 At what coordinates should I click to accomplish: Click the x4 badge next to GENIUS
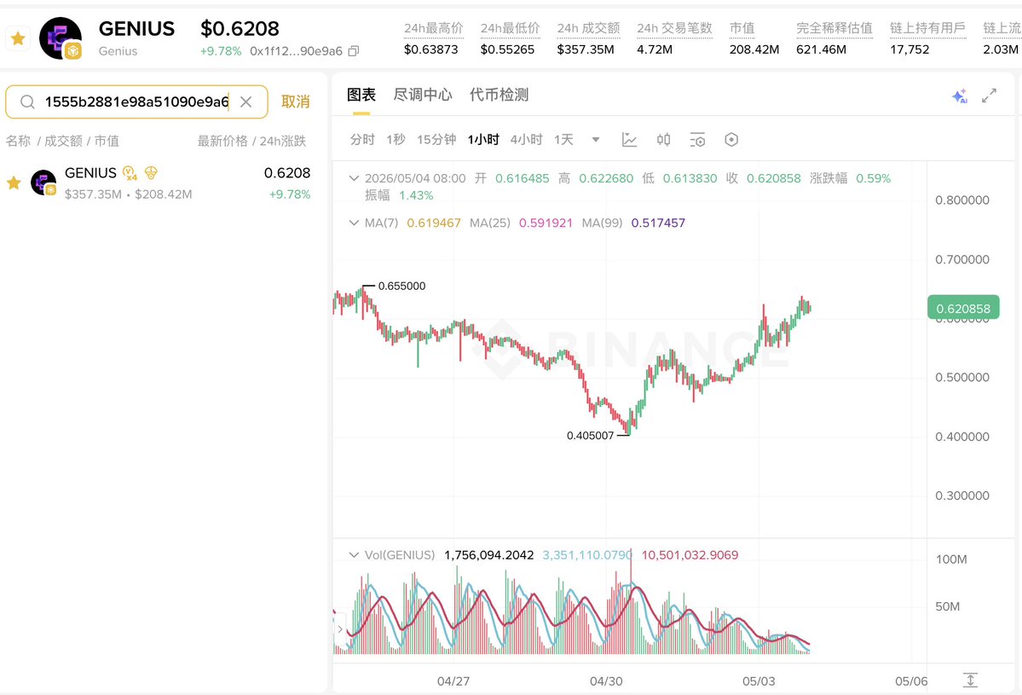[x=130, y=173]
